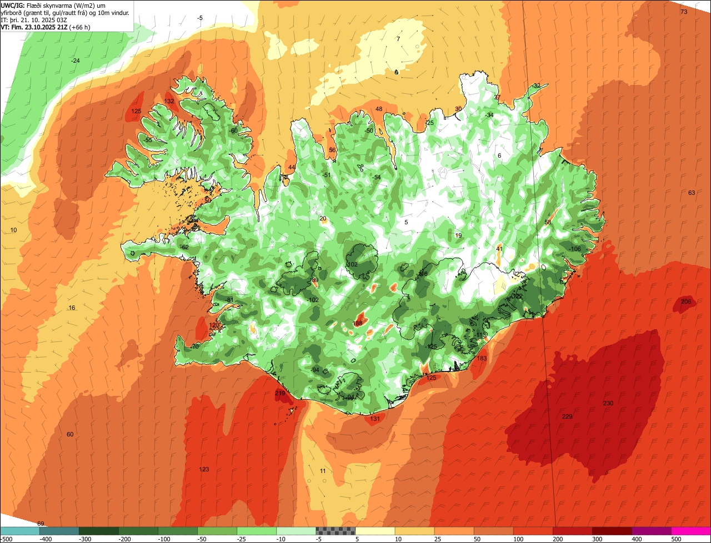Click the value '132' in the Westfjords
Screen dimensions: 711x543
169,101
